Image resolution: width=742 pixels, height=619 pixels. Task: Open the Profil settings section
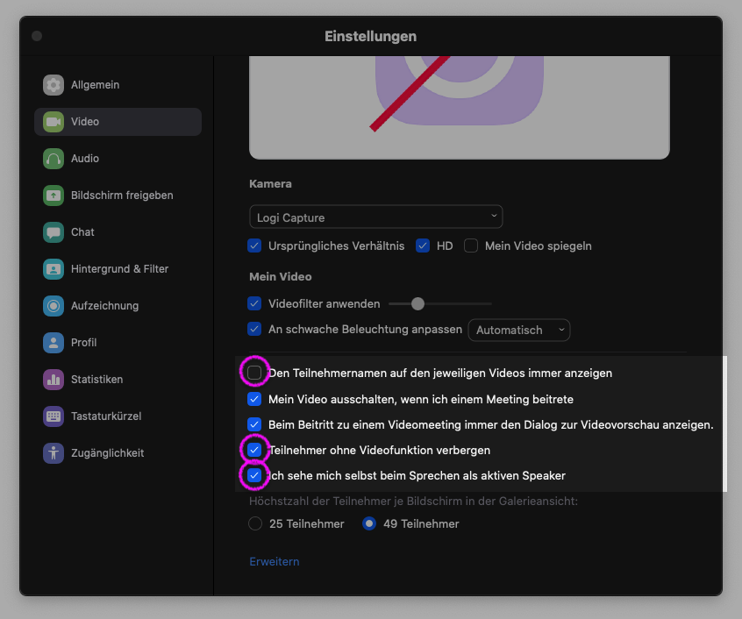[x=83, y=343]
